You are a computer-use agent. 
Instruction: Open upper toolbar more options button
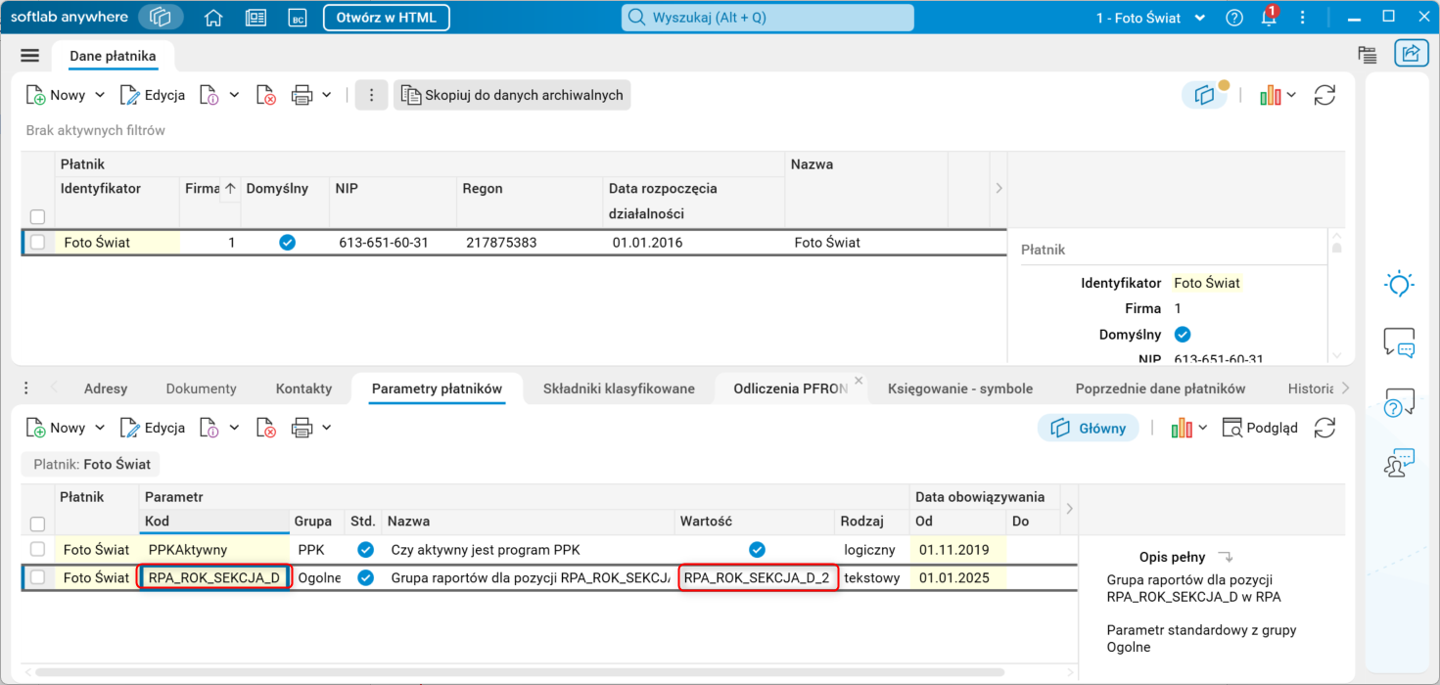pyautogui.click(x=371, y=95)
